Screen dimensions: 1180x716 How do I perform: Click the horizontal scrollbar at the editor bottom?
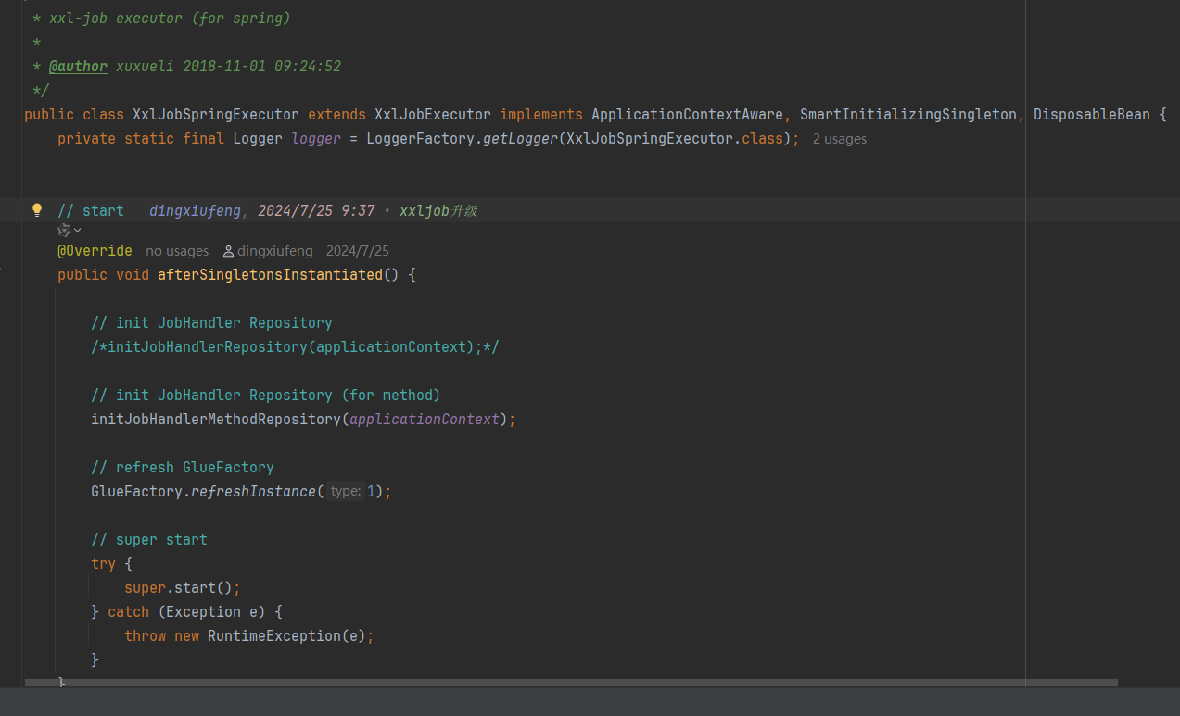[571, 683]
